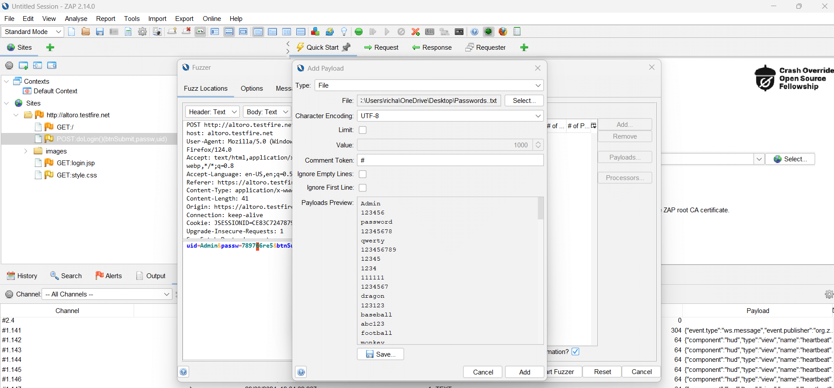Open Session Properties from the toolbar

click(x=128, y=31)
